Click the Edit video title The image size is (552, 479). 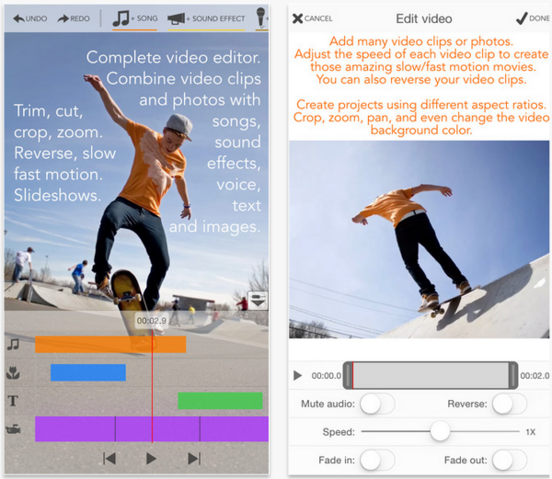point(424,18)
